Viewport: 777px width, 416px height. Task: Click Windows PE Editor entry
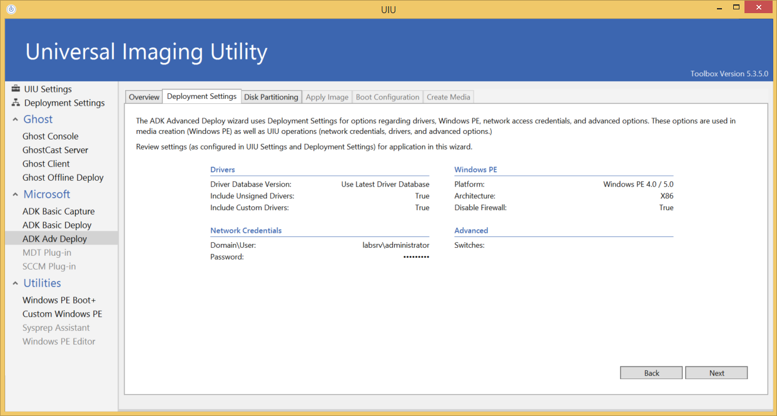pyautogui.click(x=59, y=342)
